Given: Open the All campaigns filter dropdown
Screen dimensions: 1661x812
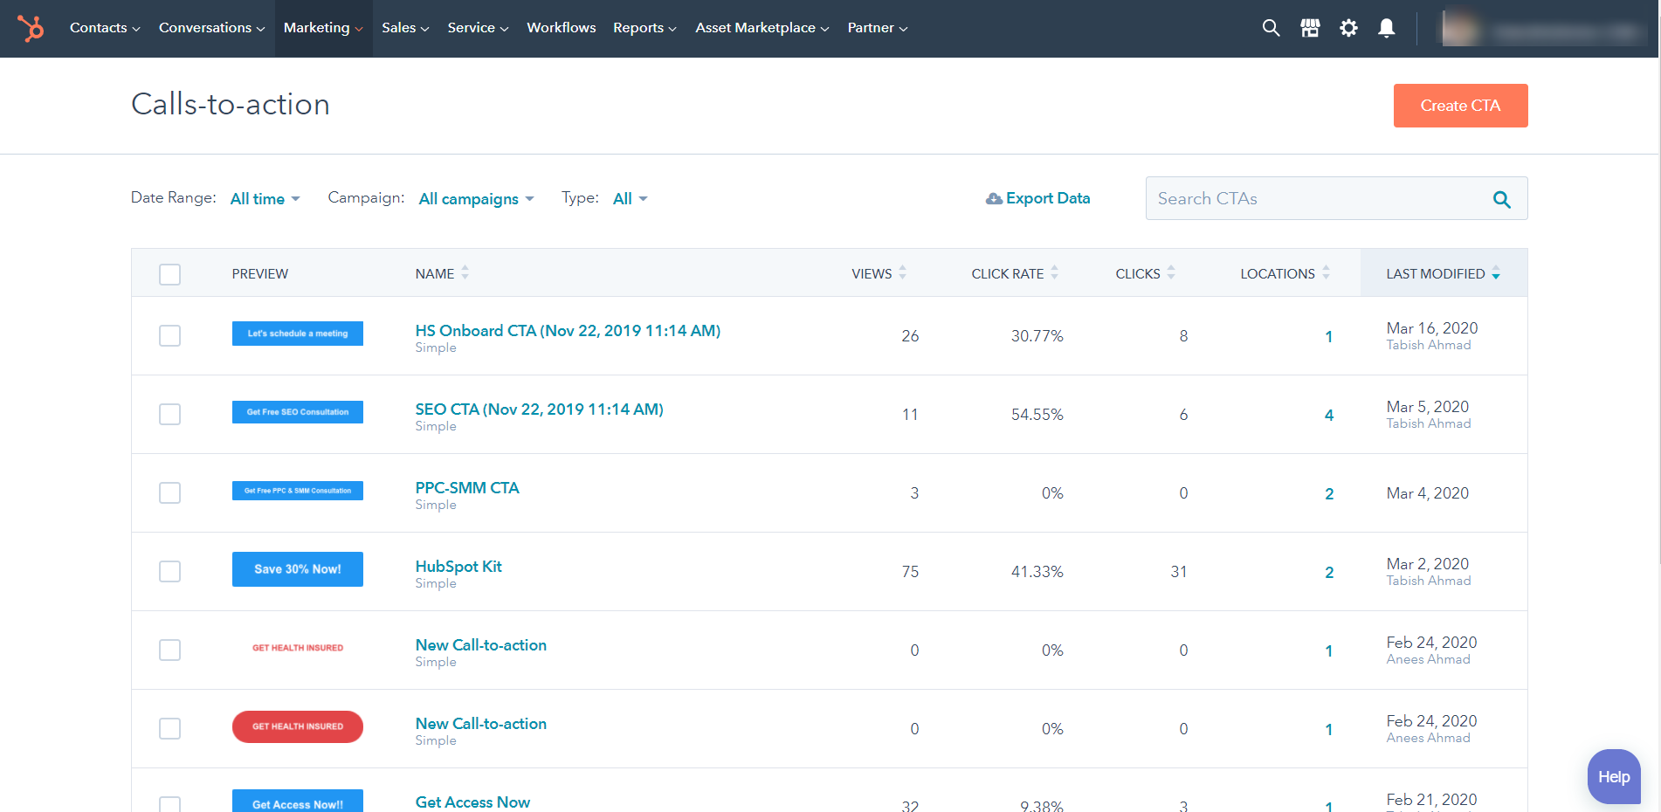Looking at the screenshot, I should tap(476, 199).
